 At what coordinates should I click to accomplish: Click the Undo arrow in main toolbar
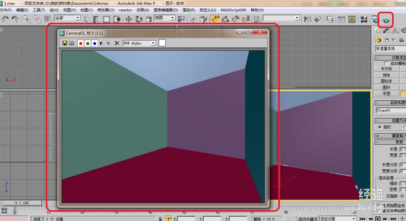[6, 19]
